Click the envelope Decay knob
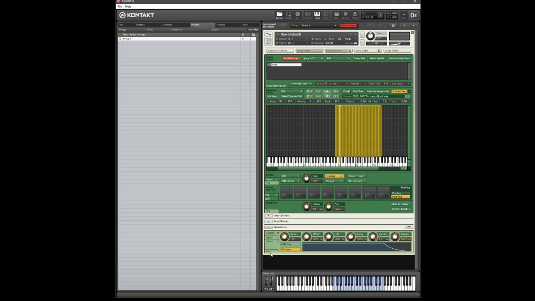This screenshot has height=301, width=535. pyautogui.click(x=351, y=237)
